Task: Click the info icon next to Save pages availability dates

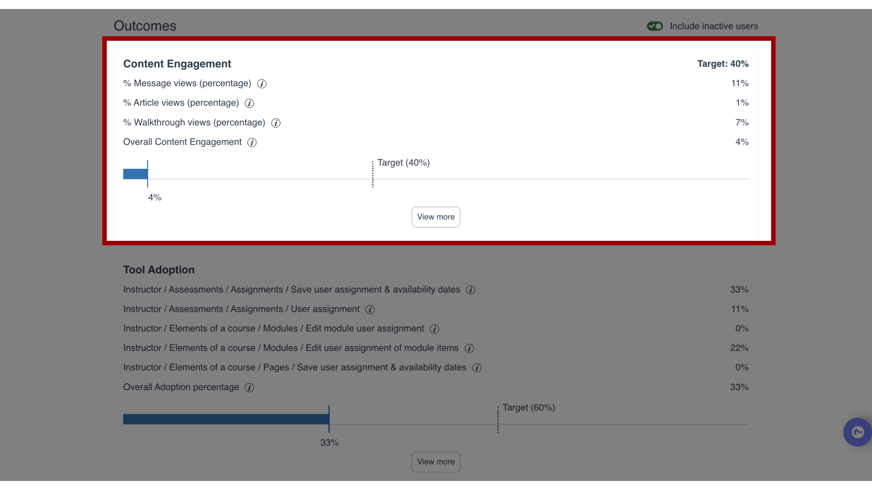Action: pyautogui.click(x=477, y=367)
